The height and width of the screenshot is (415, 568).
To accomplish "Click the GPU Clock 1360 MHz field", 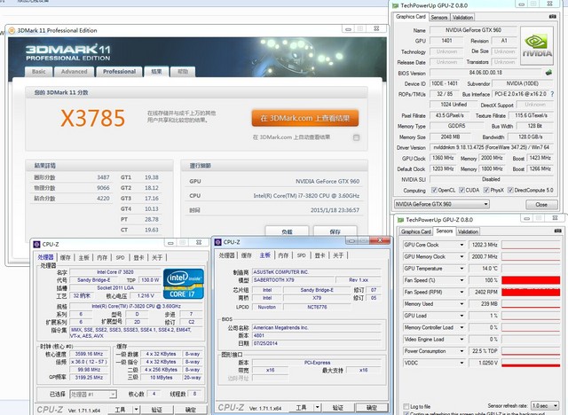I will point(443,158).
